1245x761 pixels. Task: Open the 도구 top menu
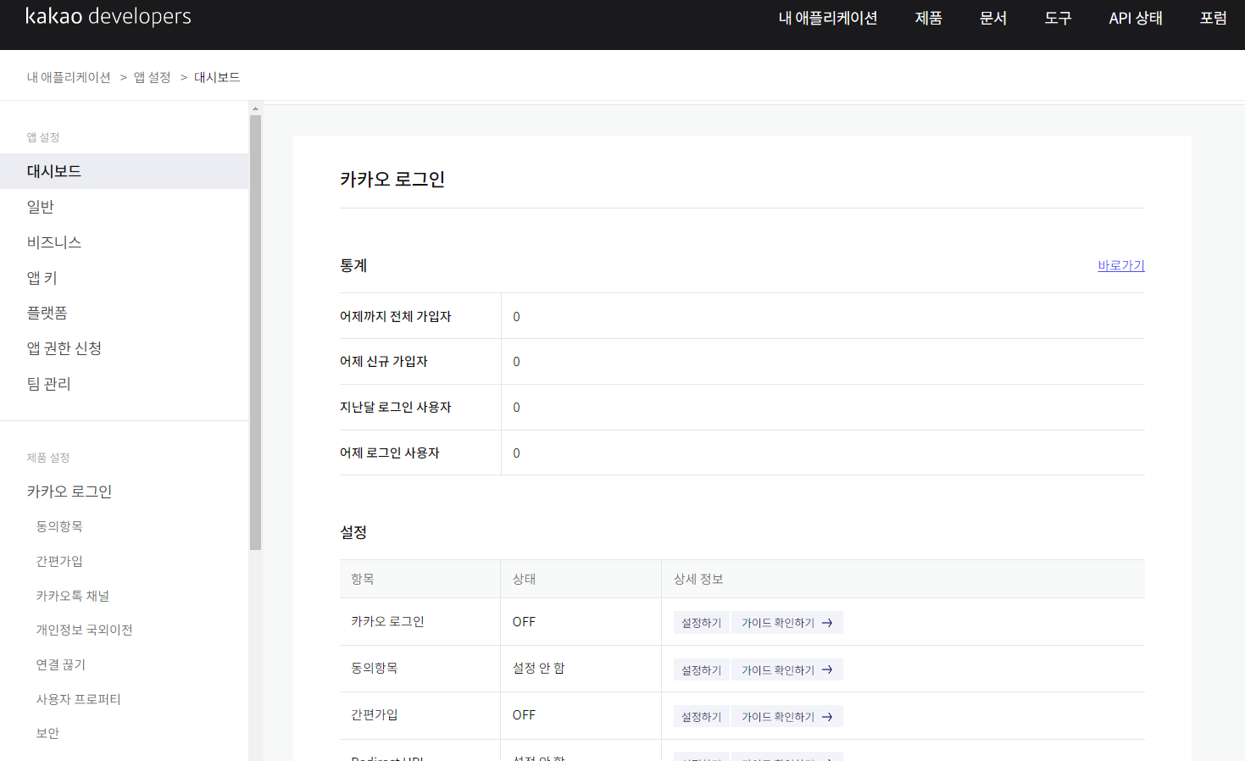click(x=1058, y=18)
